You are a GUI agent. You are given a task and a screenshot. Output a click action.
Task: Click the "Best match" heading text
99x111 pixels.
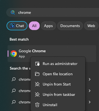pyautogui.click(x=19, y=39)
